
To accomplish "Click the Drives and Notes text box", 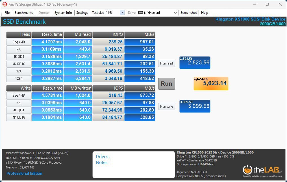I will (134, 165).
